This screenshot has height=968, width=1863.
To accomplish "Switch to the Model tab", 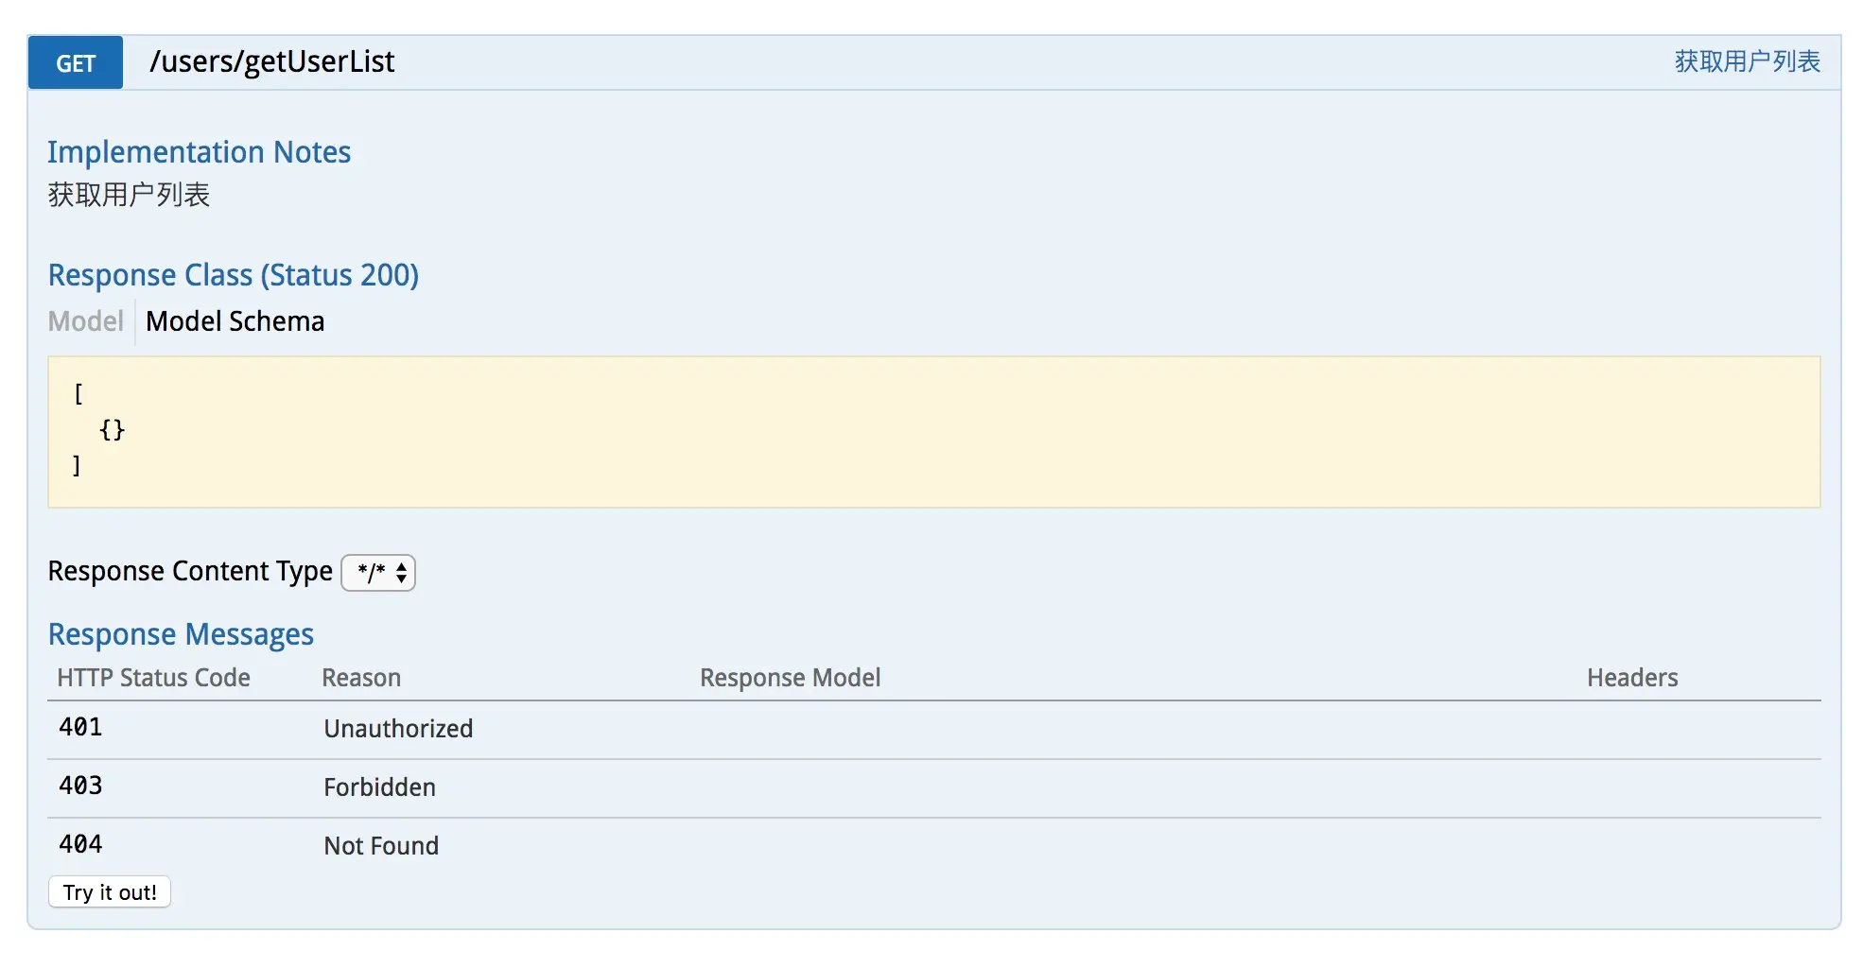I will point(86,321).
